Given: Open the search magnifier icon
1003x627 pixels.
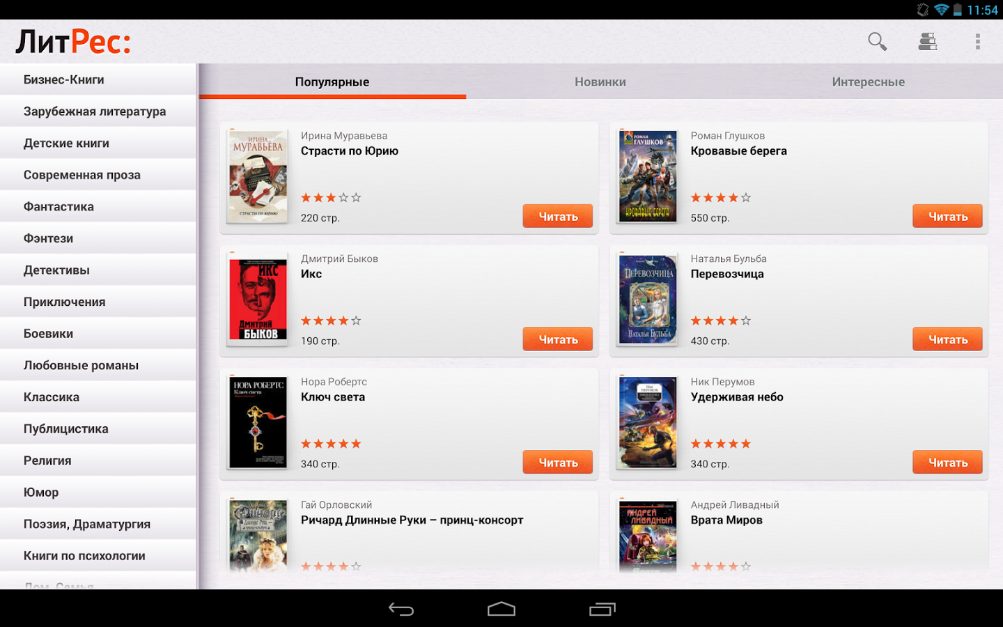Looking at the screenshot, I should (x=877, y=42).
